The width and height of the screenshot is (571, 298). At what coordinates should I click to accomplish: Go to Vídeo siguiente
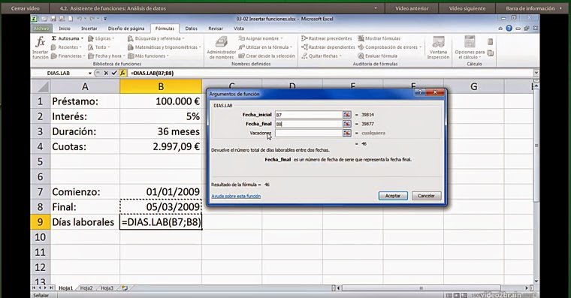pyautogui.click(x=467, y=8)
